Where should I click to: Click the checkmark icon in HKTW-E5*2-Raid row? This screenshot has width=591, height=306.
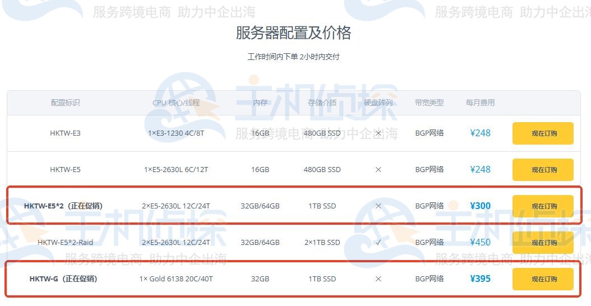pos(378,243)
